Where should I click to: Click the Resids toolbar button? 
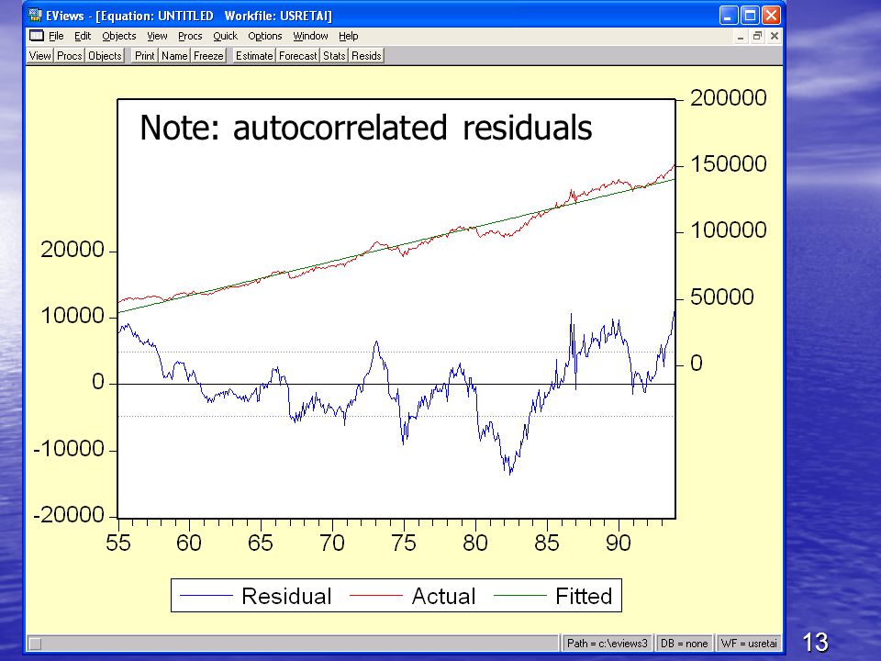366,56
